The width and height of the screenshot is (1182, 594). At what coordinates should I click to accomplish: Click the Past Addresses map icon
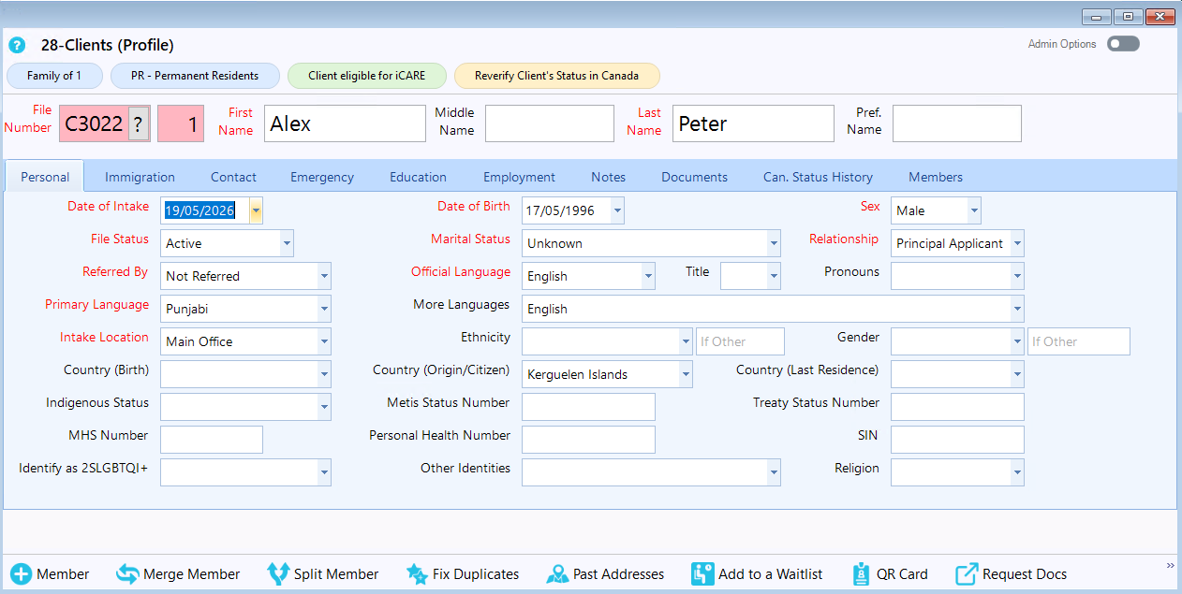pyautogui.click(x=557, y=574)
